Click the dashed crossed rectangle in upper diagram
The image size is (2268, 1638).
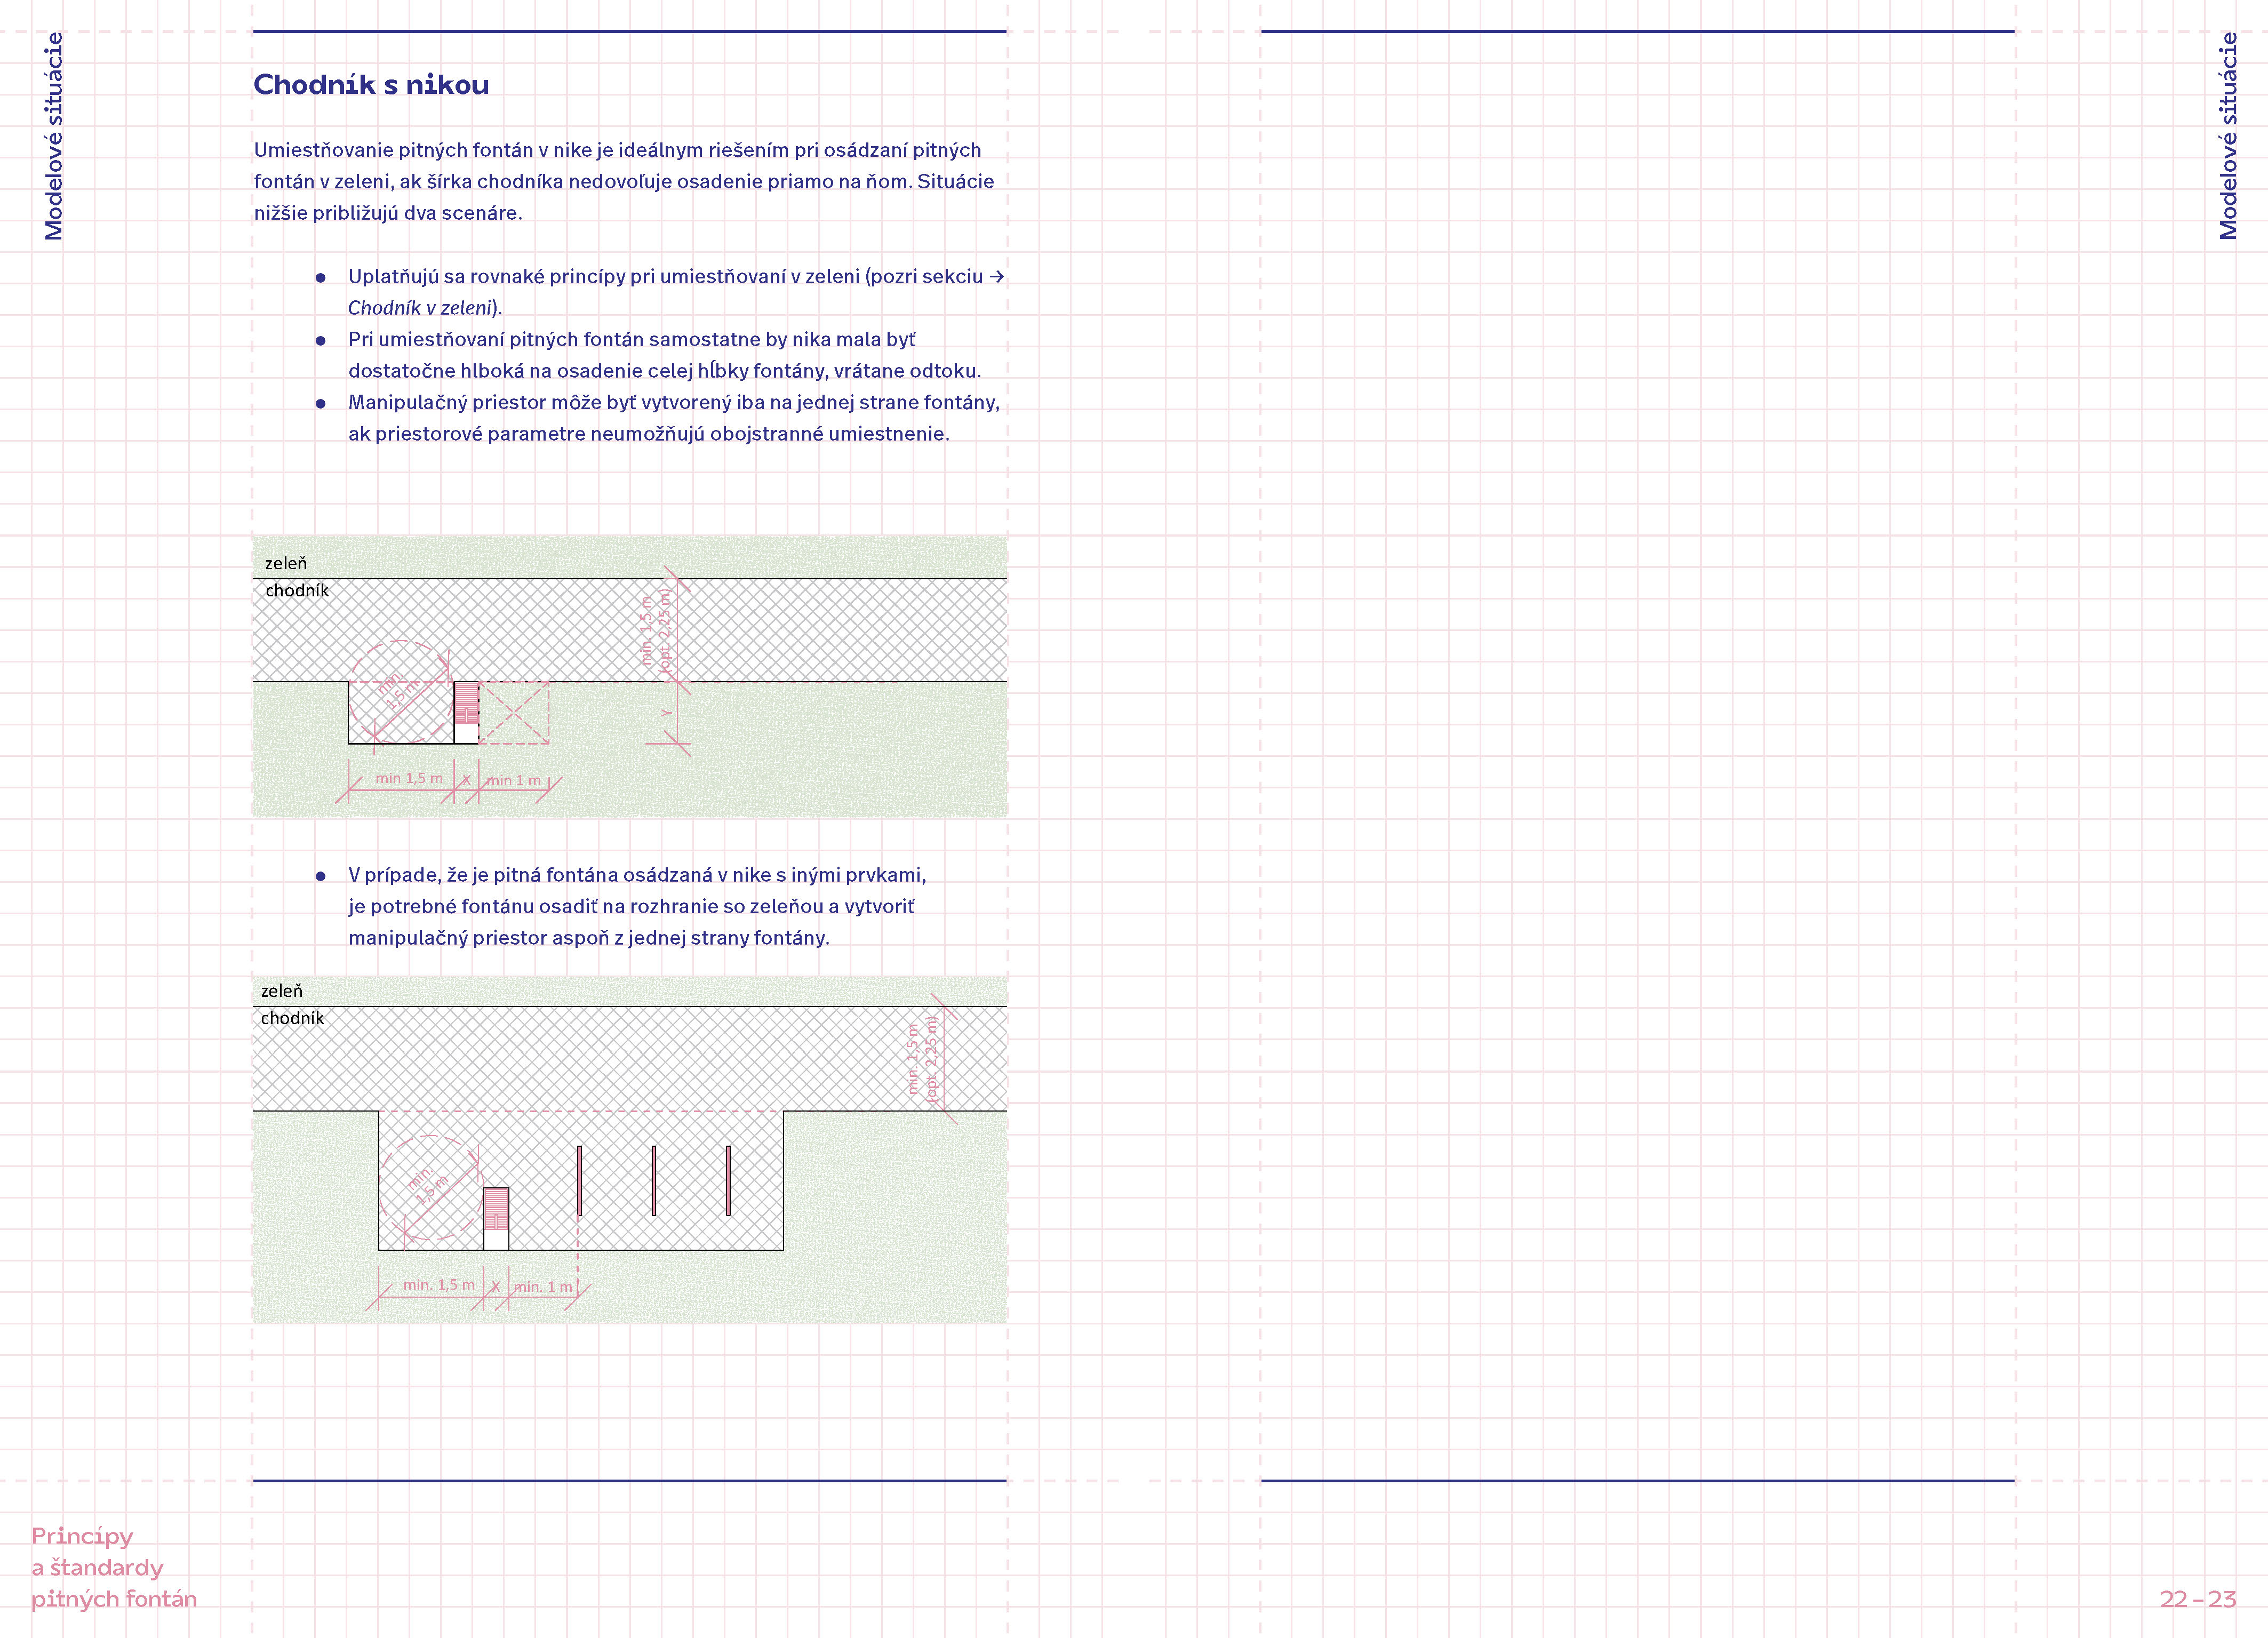[x=514, y=713]
